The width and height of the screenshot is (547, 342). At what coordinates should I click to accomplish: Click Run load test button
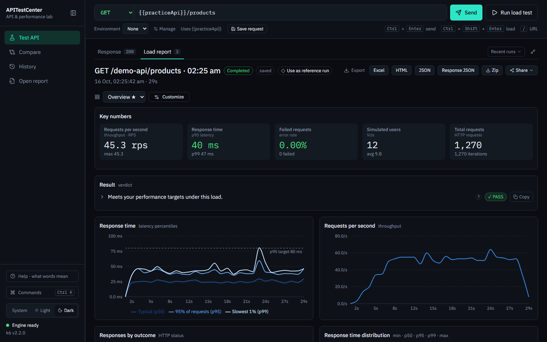click(x=512, y=13)
